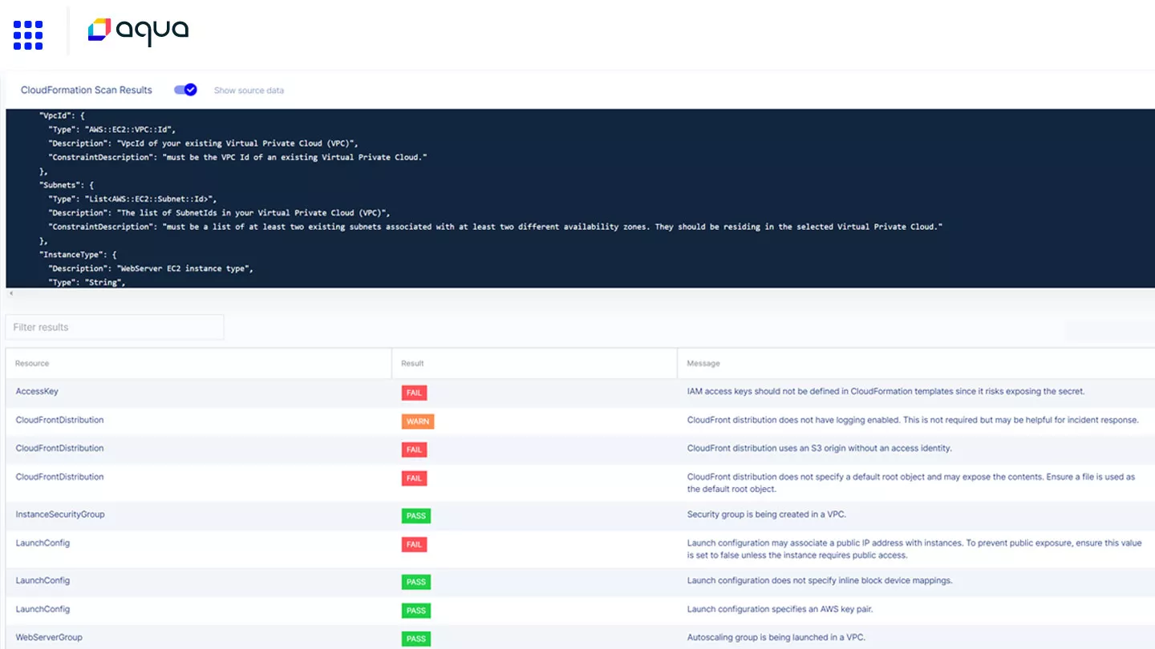Viewport: 1155px width, 649px height.
Task: Sort by the Result column header
Action: pyautogui.click(x=412, y=364)
